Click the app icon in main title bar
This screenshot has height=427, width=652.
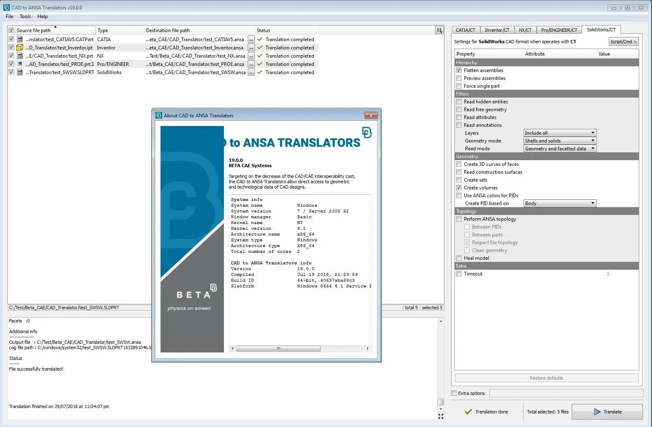[x=6, y=7]
